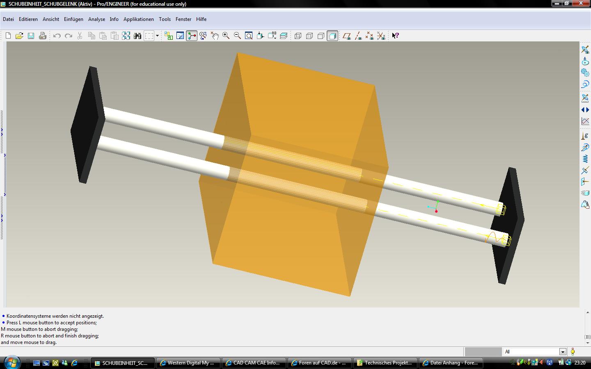Add a damper element
This screenshot has width=591, height=369.
585,170
